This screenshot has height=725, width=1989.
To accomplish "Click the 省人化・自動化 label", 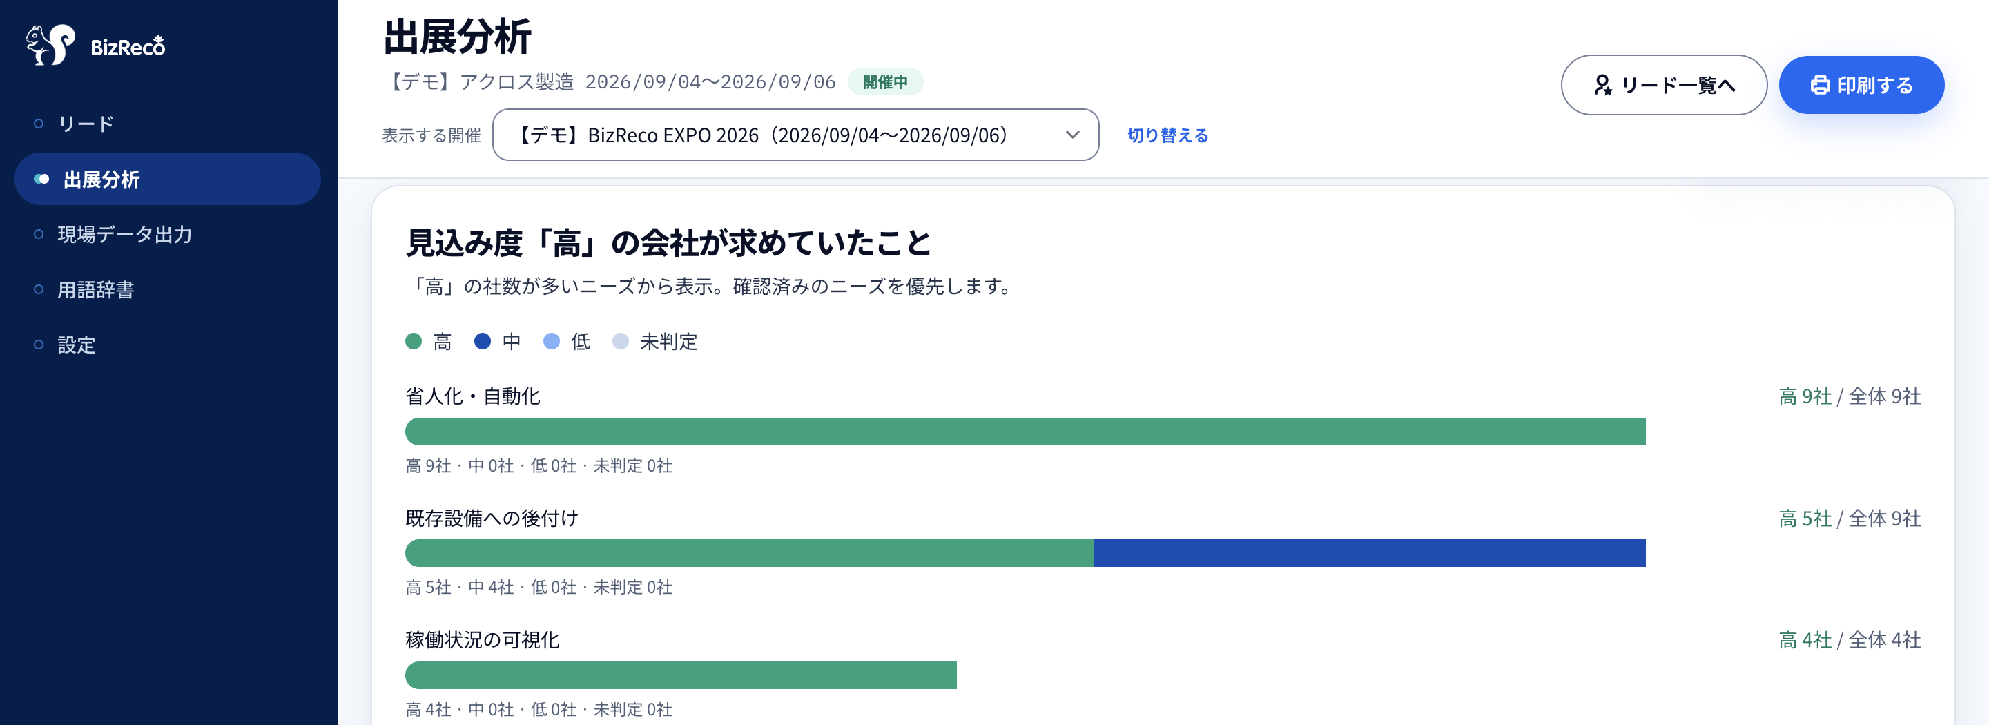I will click(472, 396).
